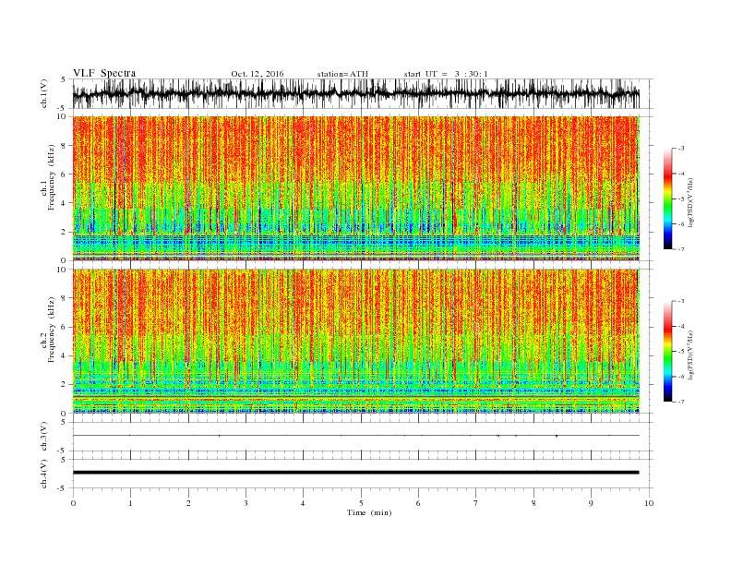Click the thin ch.3 voltage trace
Image resolution: width=731 pixels, height=565 pixels.
coord(355,436)
